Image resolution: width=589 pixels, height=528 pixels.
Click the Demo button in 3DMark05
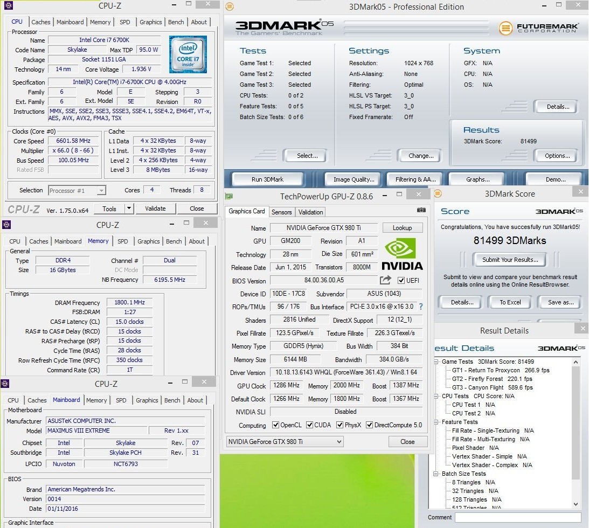click(x=556, y=179)
